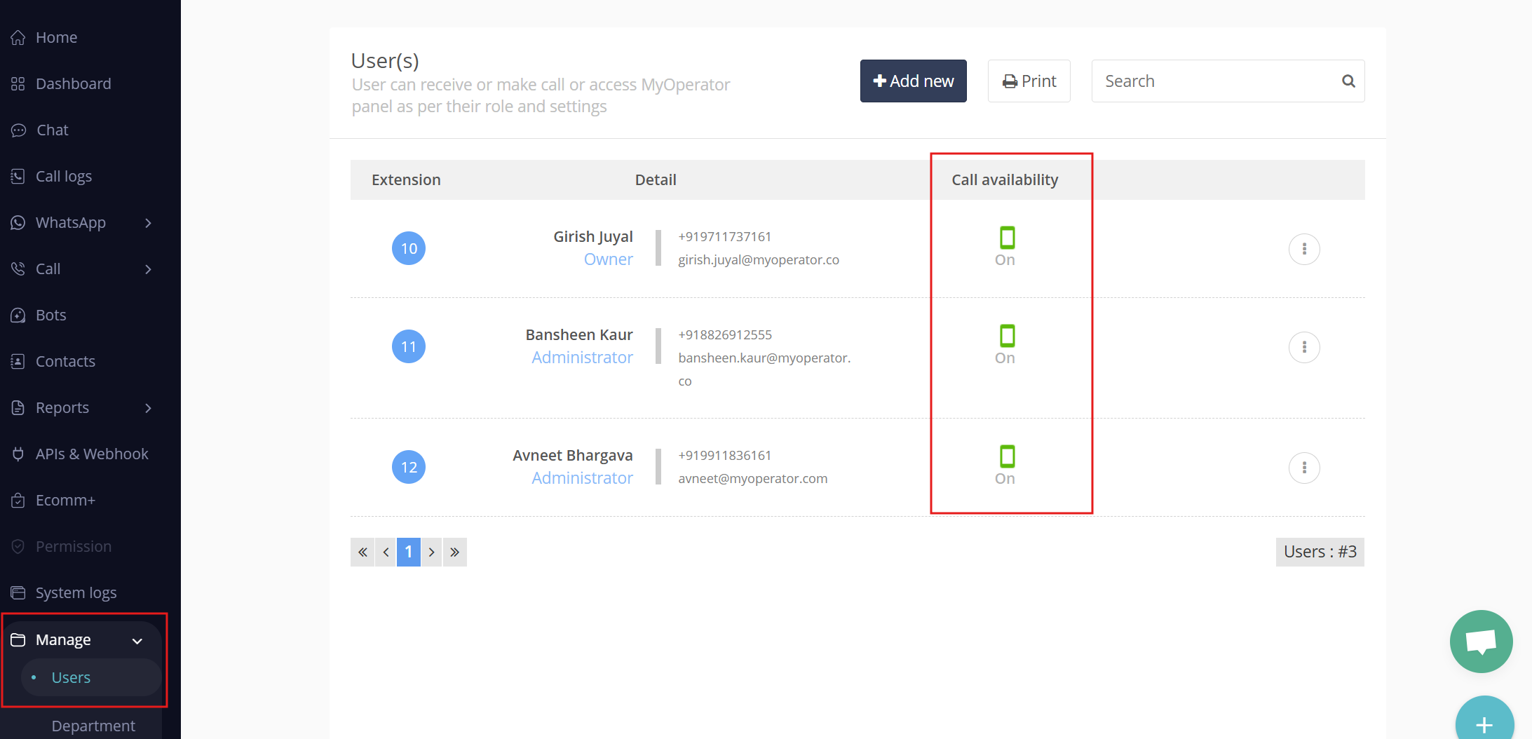Go to last page in pagination
This screenshot has width=1532, height=739.
pos(454,552)
